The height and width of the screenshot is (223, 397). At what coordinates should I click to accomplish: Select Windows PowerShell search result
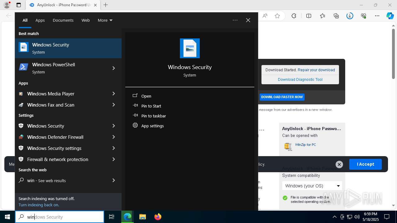(x=62, y=68)
